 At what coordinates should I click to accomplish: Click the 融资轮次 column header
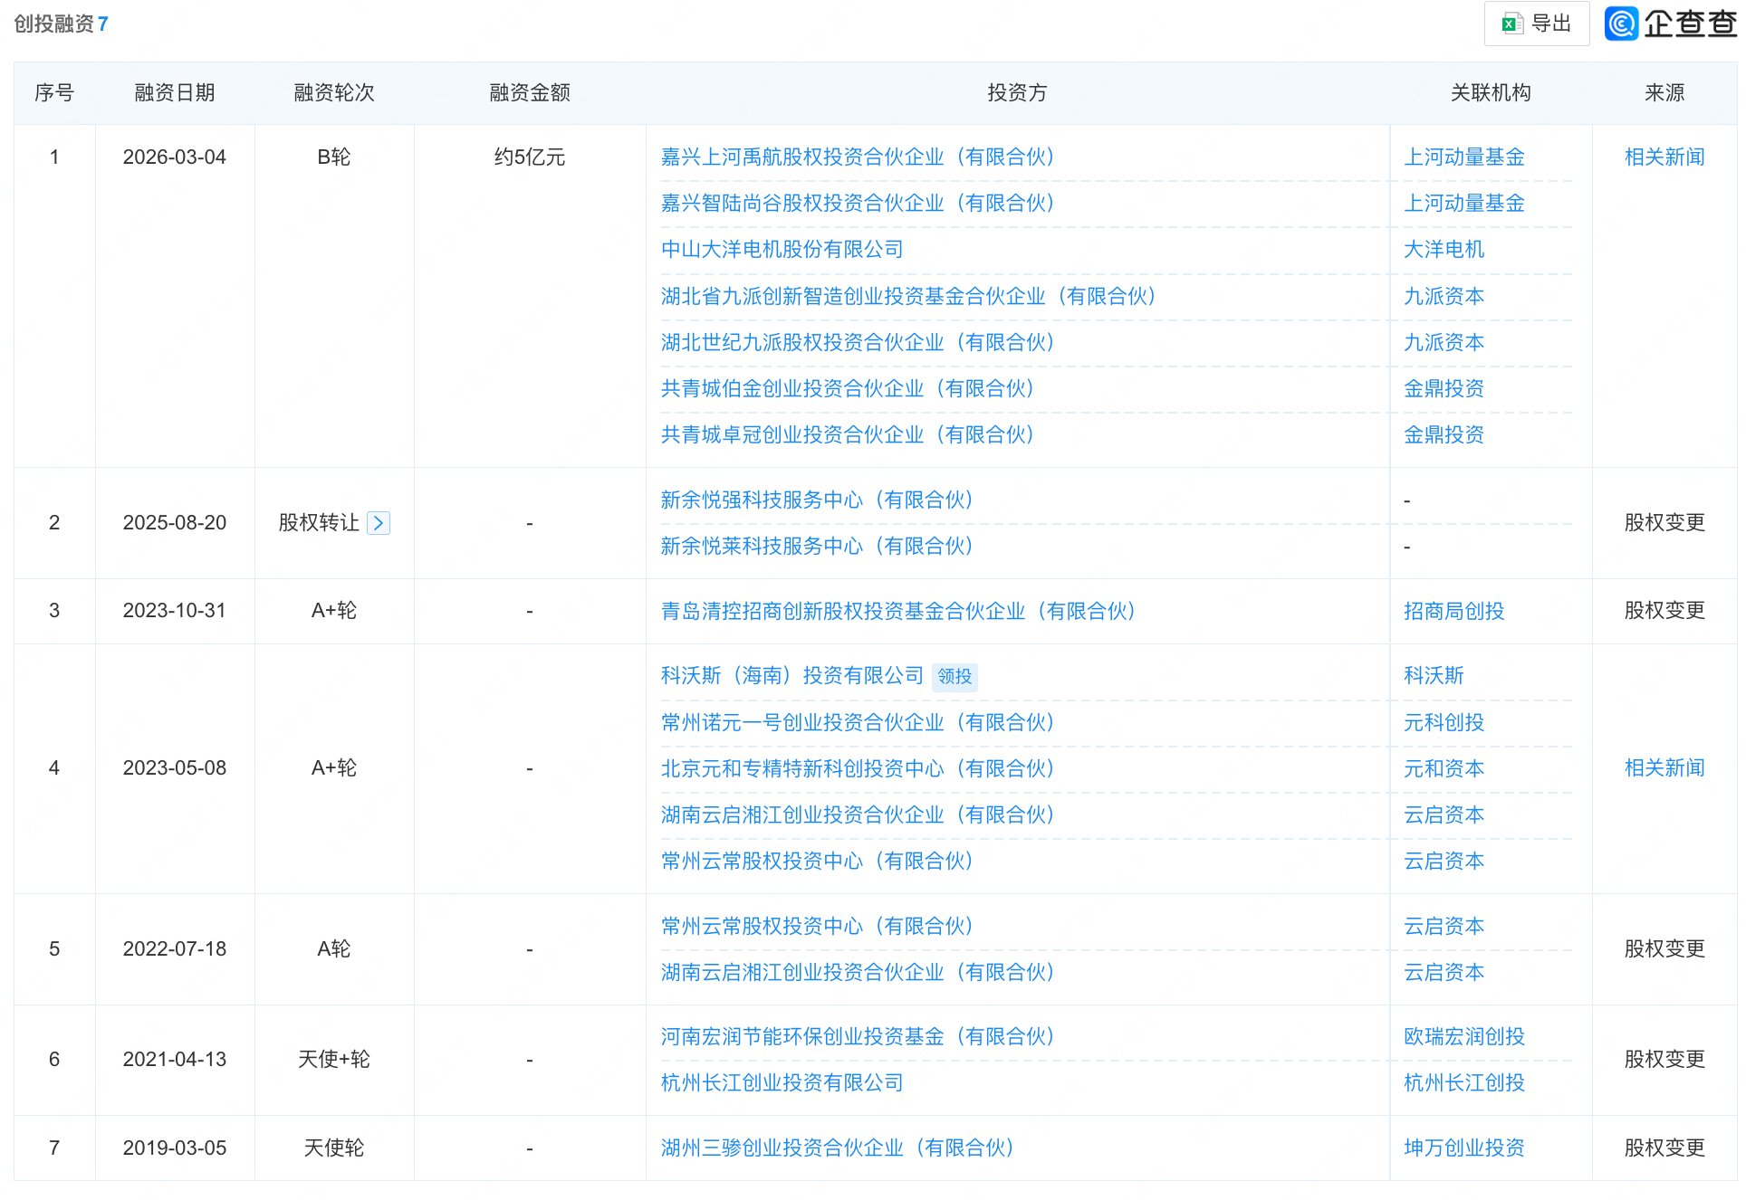click(x=334, y=93)
